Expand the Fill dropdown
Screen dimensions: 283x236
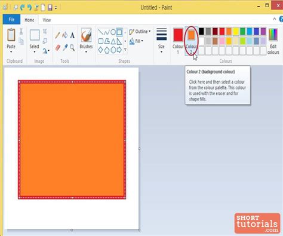pos(136,41)
